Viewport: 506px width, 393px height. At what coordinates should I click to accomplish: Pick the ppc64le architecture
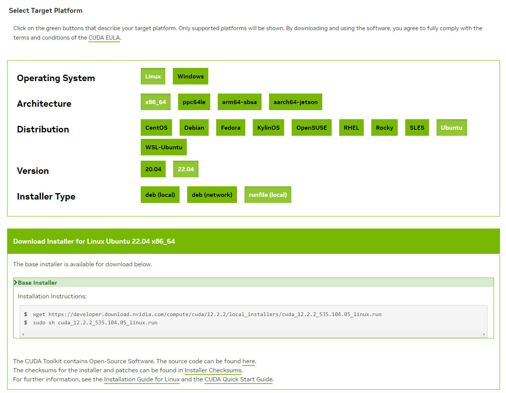pyautogui.click(x=194, y=102)
